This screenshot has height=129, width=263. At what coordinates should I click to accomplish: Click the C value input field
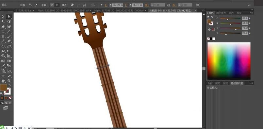click(x=245, y=18)
